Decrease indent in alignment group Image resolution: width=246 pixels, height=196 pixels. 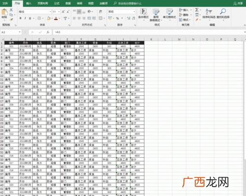coord(89,18)
